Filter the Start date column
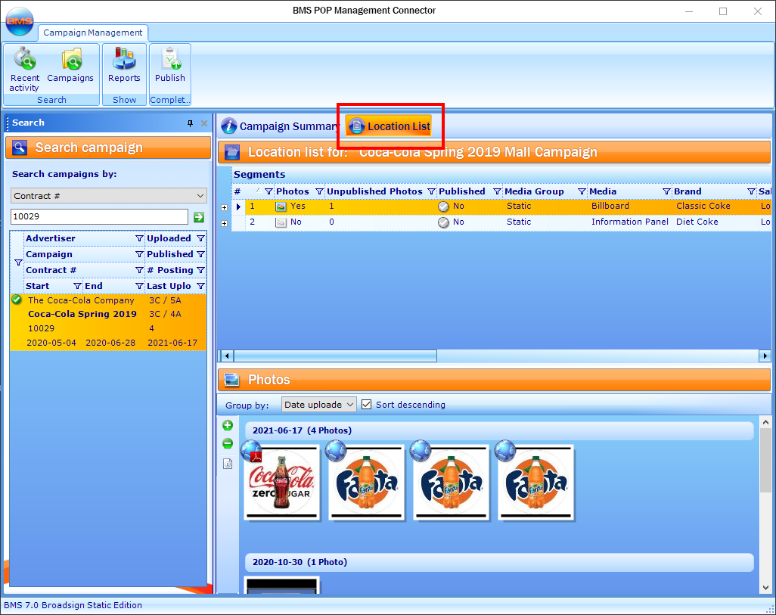776x615 pixels. [x=77, y=286]
